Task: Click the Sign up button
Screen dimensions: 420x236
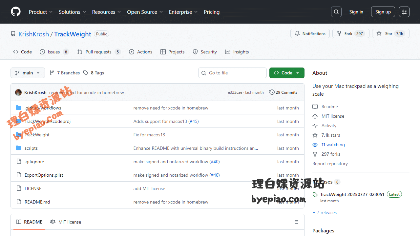Action: click(383, 12)
